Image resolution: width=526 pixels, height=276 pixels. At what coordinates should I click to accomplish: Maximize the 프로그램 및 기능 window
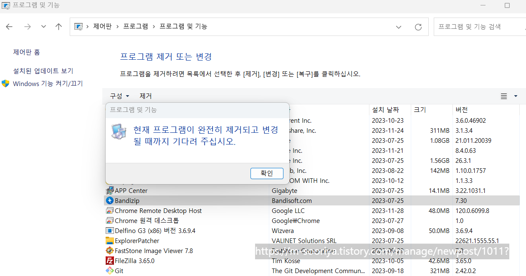pyautogui.click(x=507, y=5)
